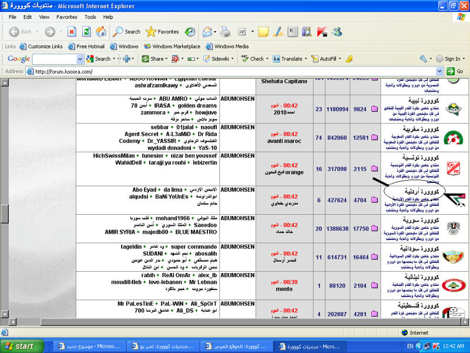This screenshot has height=353, width=470.
Task: Open the Mail toolbar icon
Action: pyautogui.click(x=207, y=32)
